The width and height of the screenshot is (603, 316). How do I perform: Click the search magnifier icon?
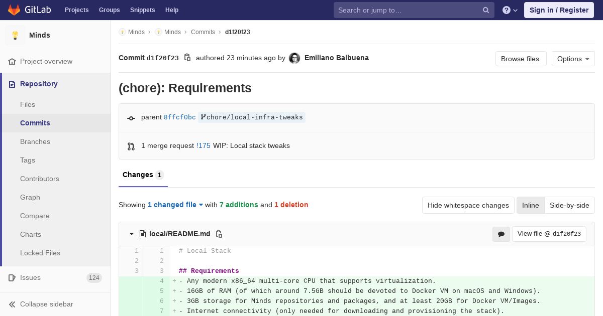tap(486, 10)
